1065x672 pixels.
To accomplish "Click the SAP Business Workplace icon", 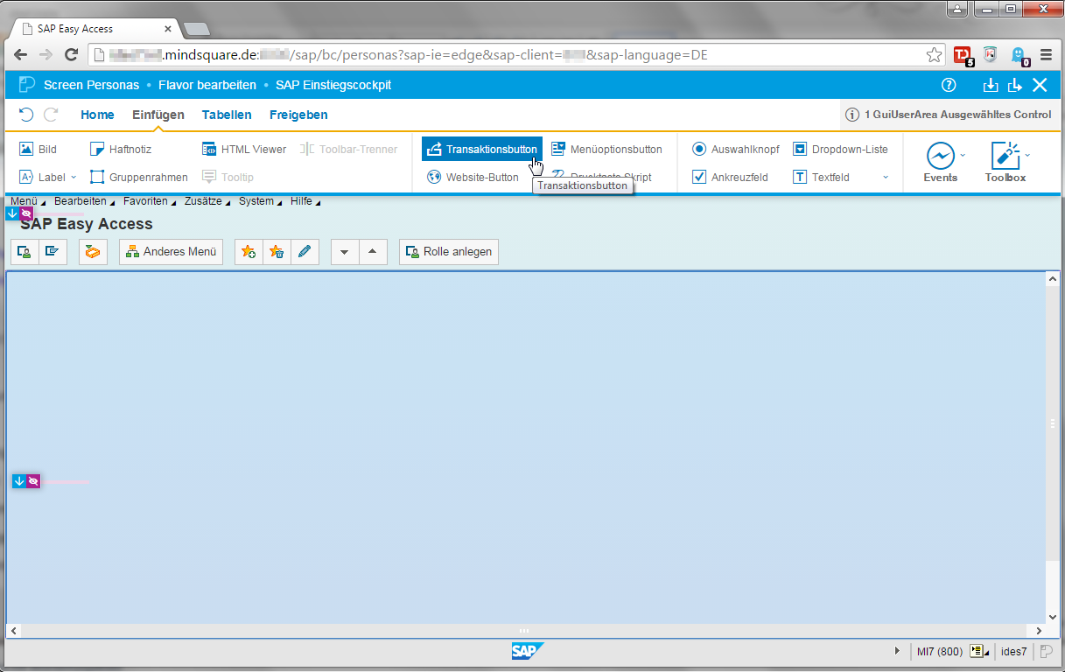I will click(93, 252).
